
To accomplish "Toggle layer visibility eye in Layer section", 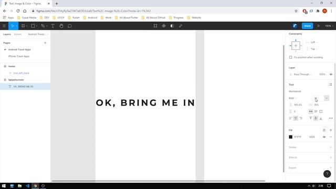I will pos(331,75).
